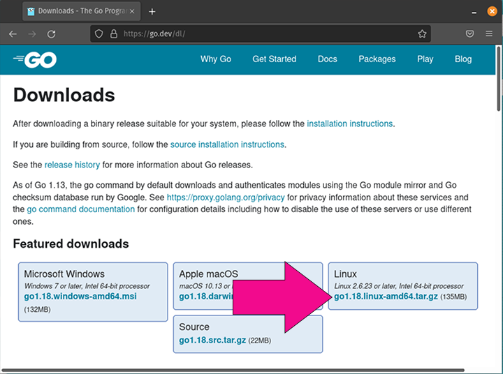Open go command documentation link
The image size is (503, 374).
[x=81, y=209]
